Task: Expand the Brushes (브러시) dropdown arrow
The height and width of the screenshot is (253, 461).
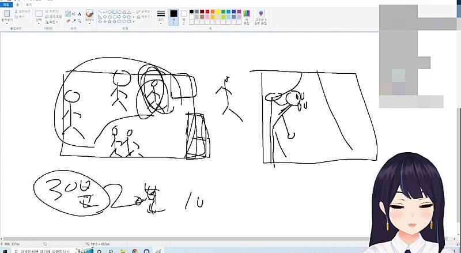Action: point(89,23)
